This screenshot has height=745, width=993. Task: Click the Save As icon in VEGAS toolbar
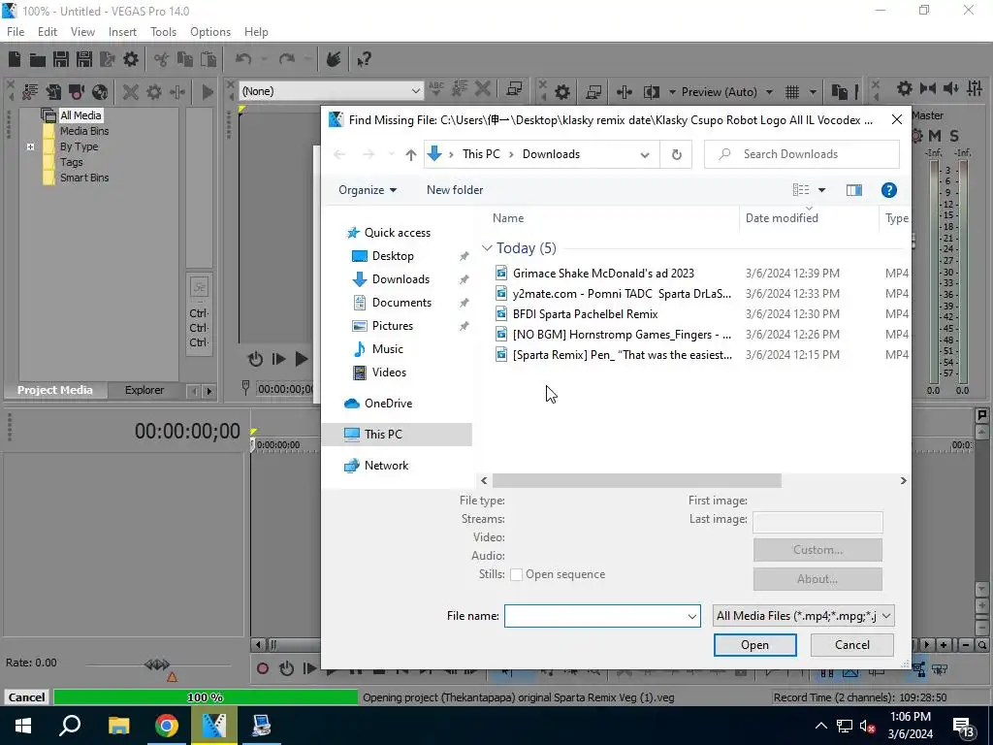click(84, 59)
